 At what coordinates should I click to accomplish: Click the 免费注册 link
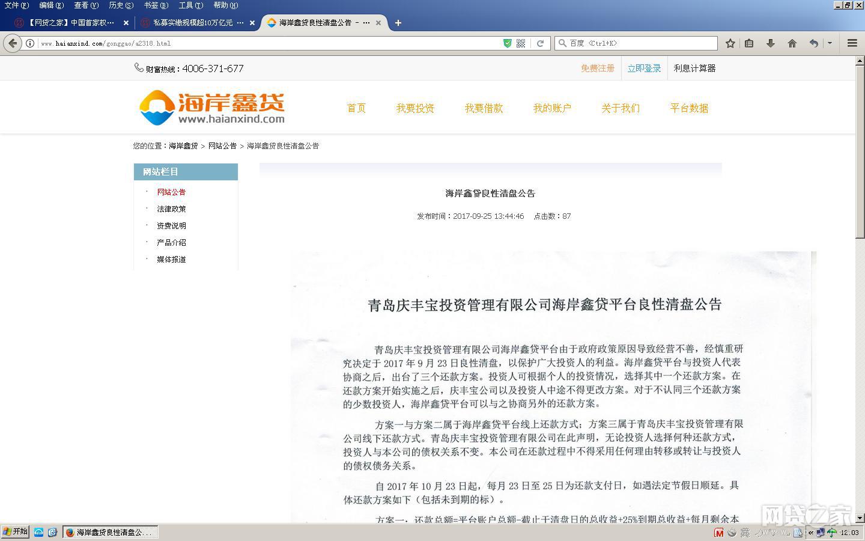[597, 69]
